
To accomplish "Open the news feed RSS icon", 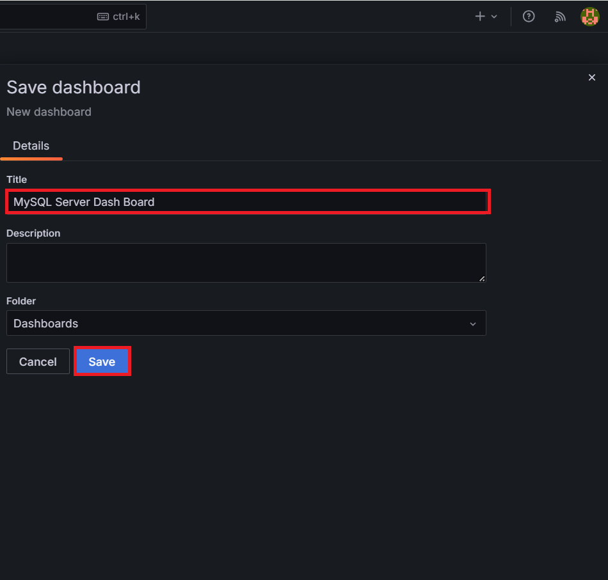I will [x=560, y=17].
